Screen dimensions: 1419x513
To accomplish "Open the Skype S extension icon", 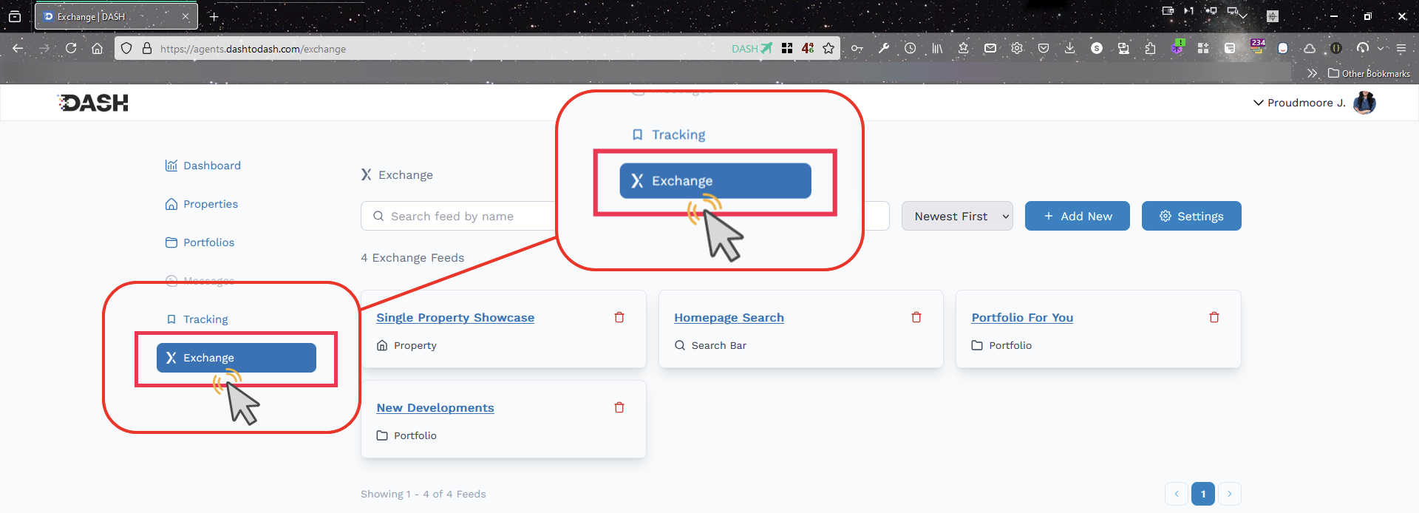I will pyautogui.click(x=1097, y=48).
